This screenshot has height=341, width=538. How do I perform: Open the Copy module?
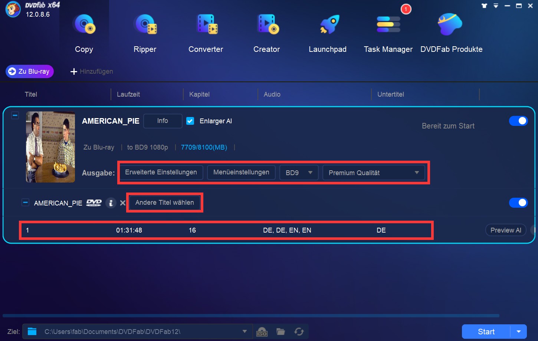click(84, 33)
